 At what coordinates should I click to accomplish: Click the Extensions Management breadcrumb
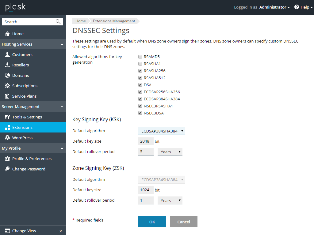click(114, 21)
